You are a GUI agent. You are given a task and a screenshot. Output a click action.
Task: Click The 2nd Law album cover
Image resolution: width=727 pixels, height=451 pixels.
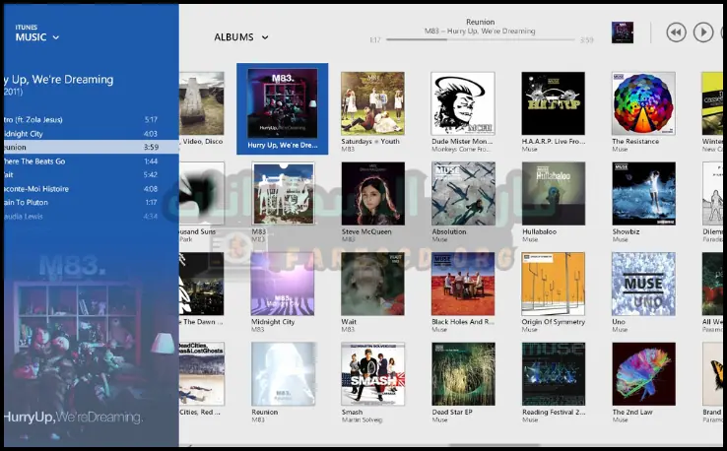pos(643,374)
